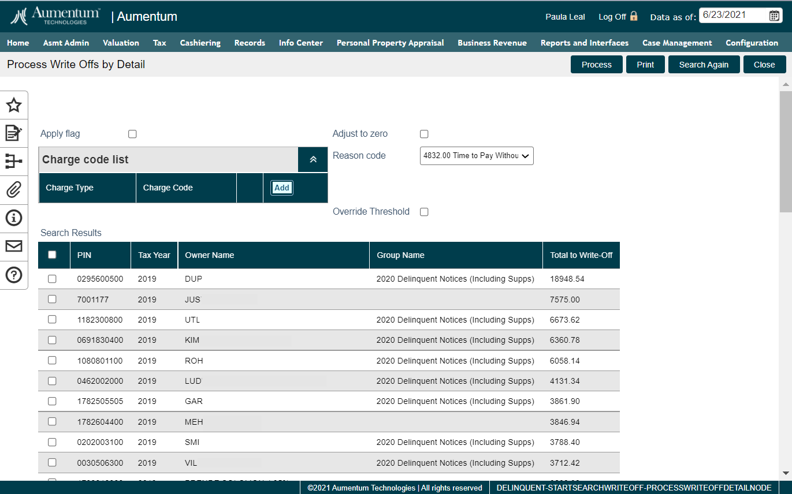Image resolution: width=792 pixels, height=494 pixels.
Task: Click the information circle sidebar icon
Action: click(x=14, y=218)
